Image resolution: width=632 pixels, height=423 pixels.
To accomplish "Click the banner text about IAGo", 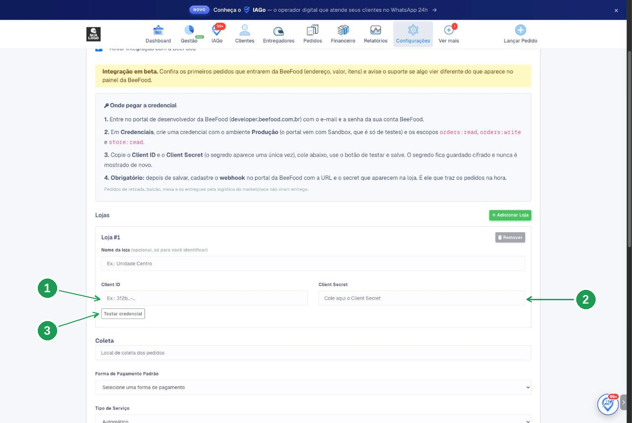I will 320,10.
